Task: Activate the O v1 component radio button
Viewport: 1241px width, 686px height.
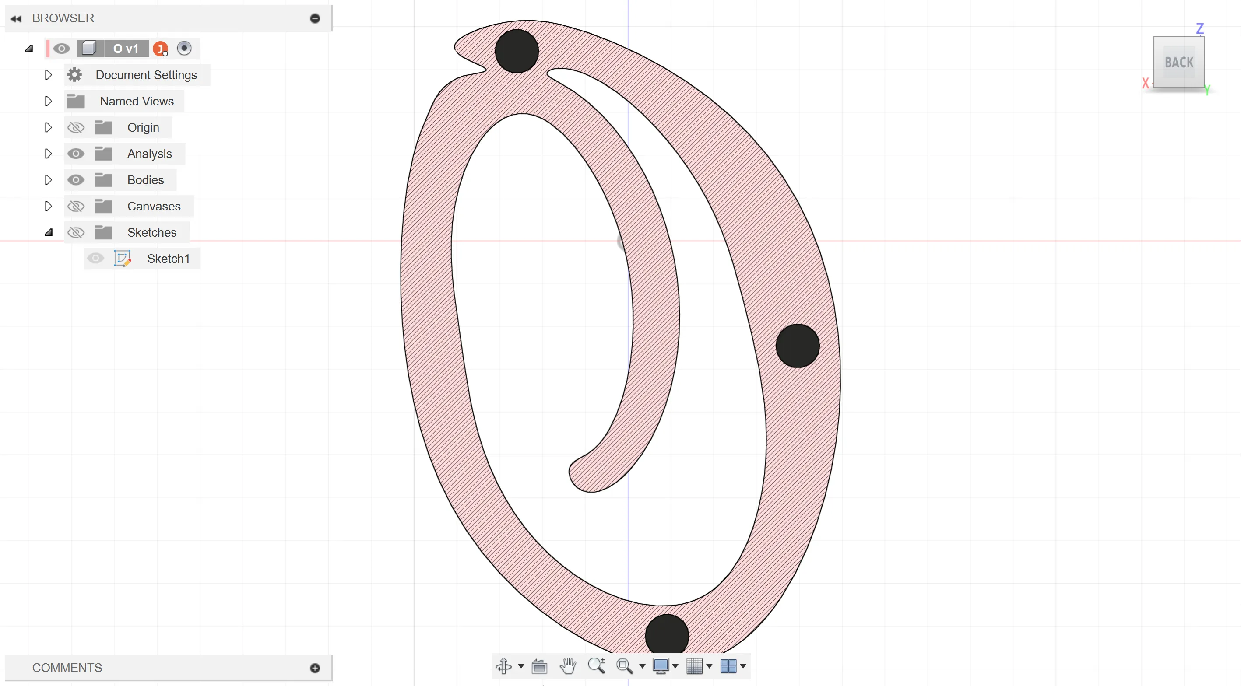Action: (184, 48)
